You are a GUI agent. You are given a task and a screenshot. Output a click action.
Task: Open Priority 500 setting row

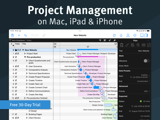coord(134,91)
